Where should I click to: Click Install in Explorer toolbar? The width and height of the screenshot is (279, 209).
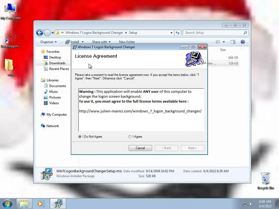pos(72,42)
